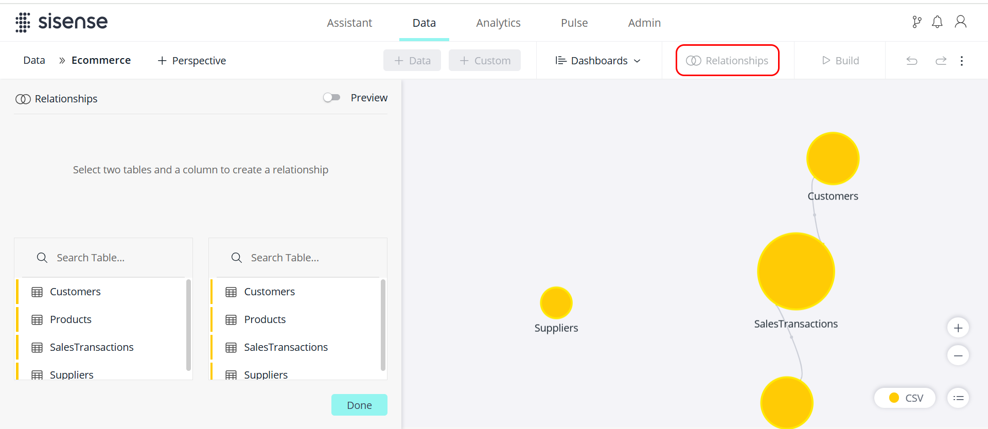Zoom out the schema canvas with minus

coord(958,355)
